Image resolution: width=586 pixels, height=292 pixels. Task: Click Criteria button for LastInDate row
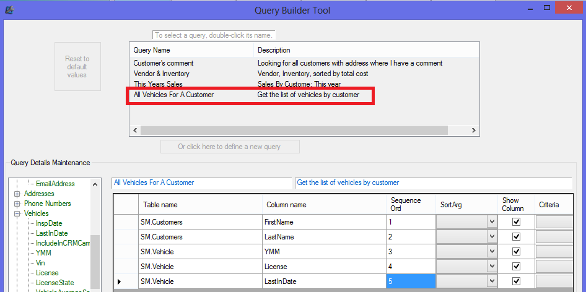pos(554,281)
